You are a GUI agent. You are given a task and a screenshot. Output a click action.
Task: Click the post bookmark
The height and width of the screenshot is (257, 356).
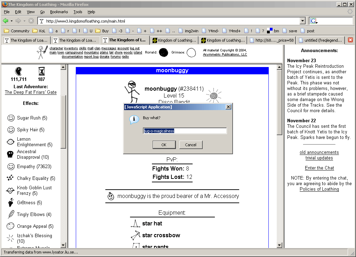[x=307, y=31]
